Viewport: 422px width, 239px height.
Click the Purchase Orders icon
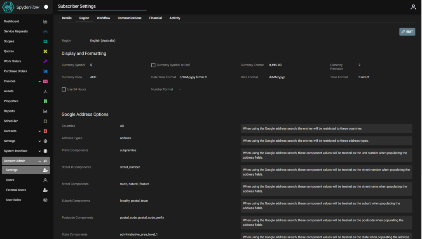45,71
